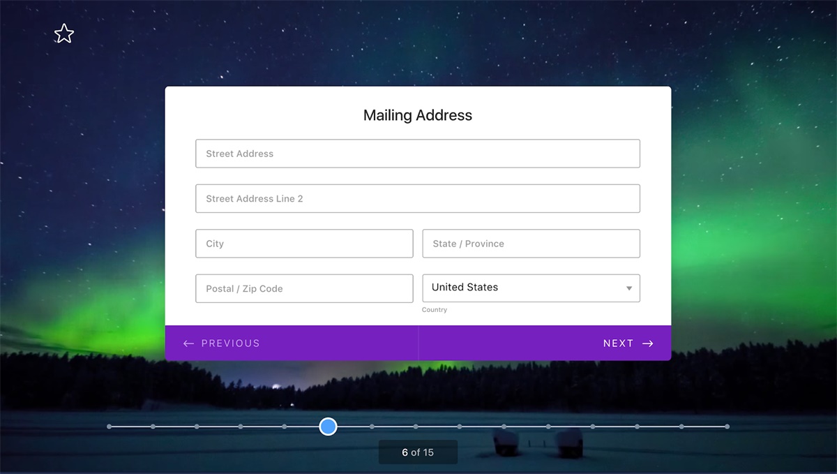
Task: Proceed using the NEXT button
Action: point(628,343)
